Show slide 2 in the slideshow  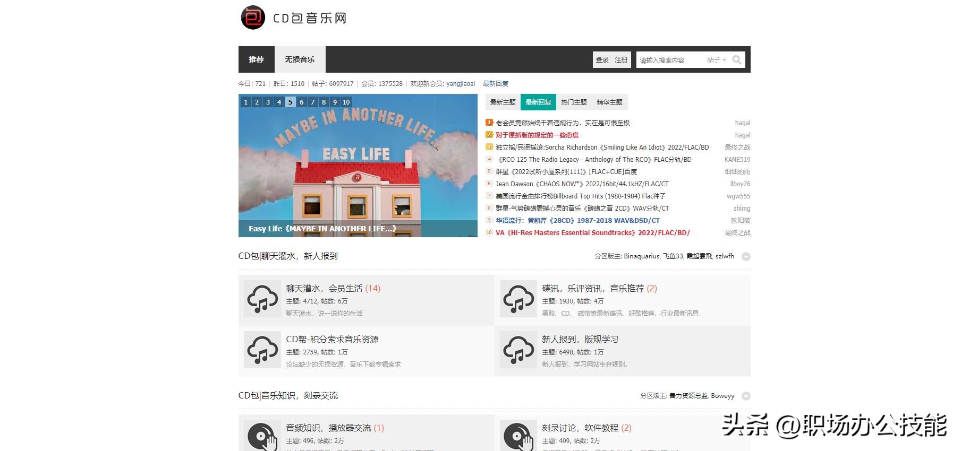tap(257, 102)
